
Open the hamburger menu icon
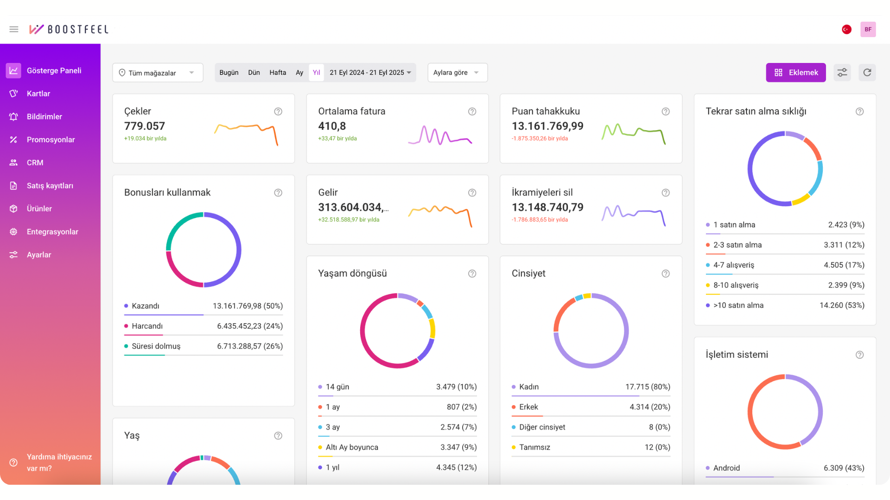point(14,29)
